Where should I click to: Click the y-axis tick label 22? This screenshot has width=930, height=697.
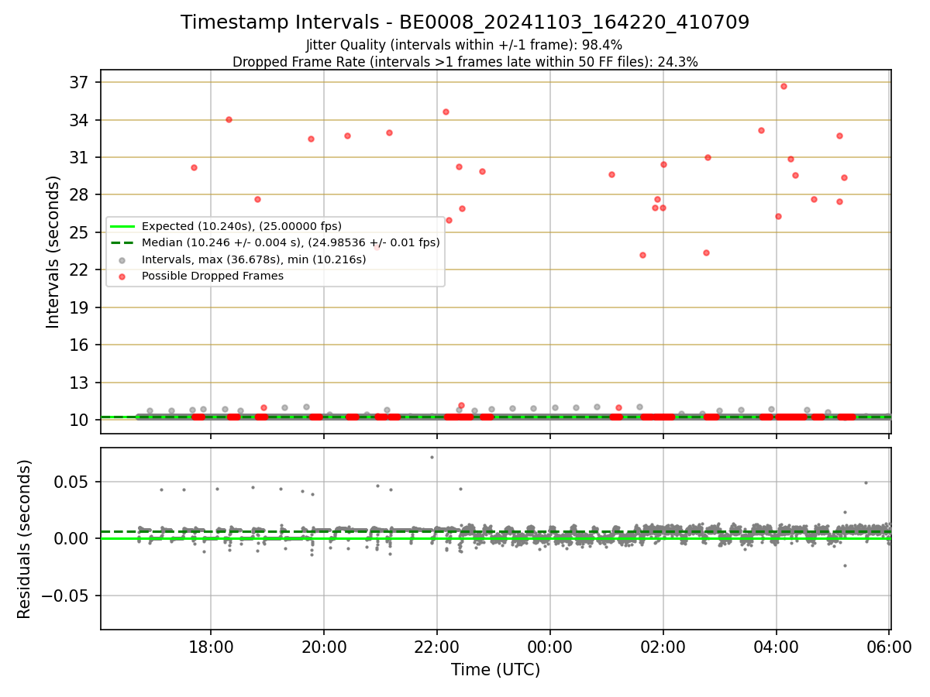point(81,270)
